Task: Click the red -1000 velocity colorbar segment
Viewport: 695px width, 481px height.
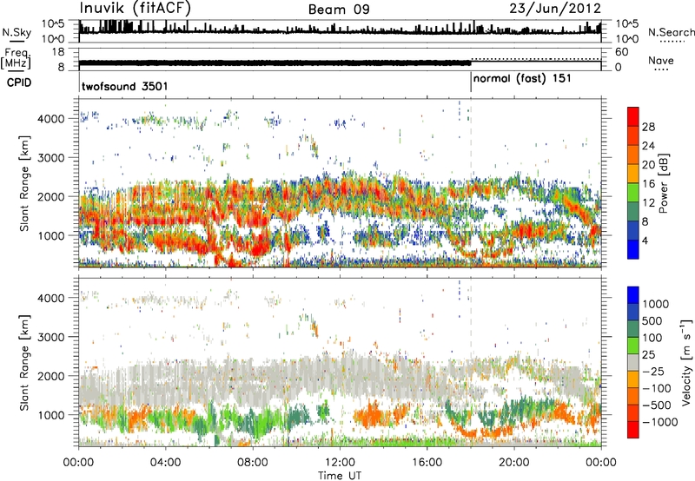Action: [x=633, y=430]
